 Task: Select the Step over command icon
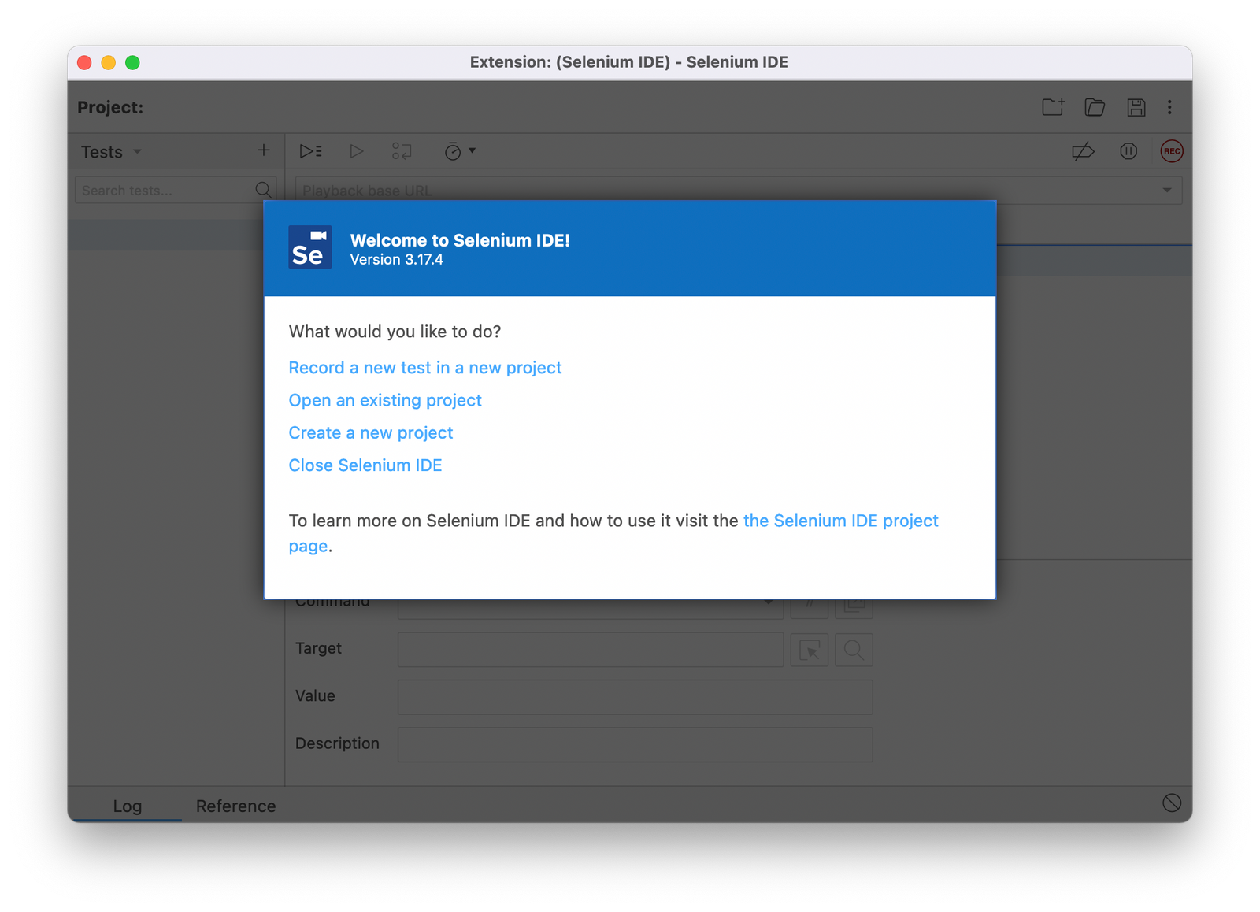coord(402,150)
